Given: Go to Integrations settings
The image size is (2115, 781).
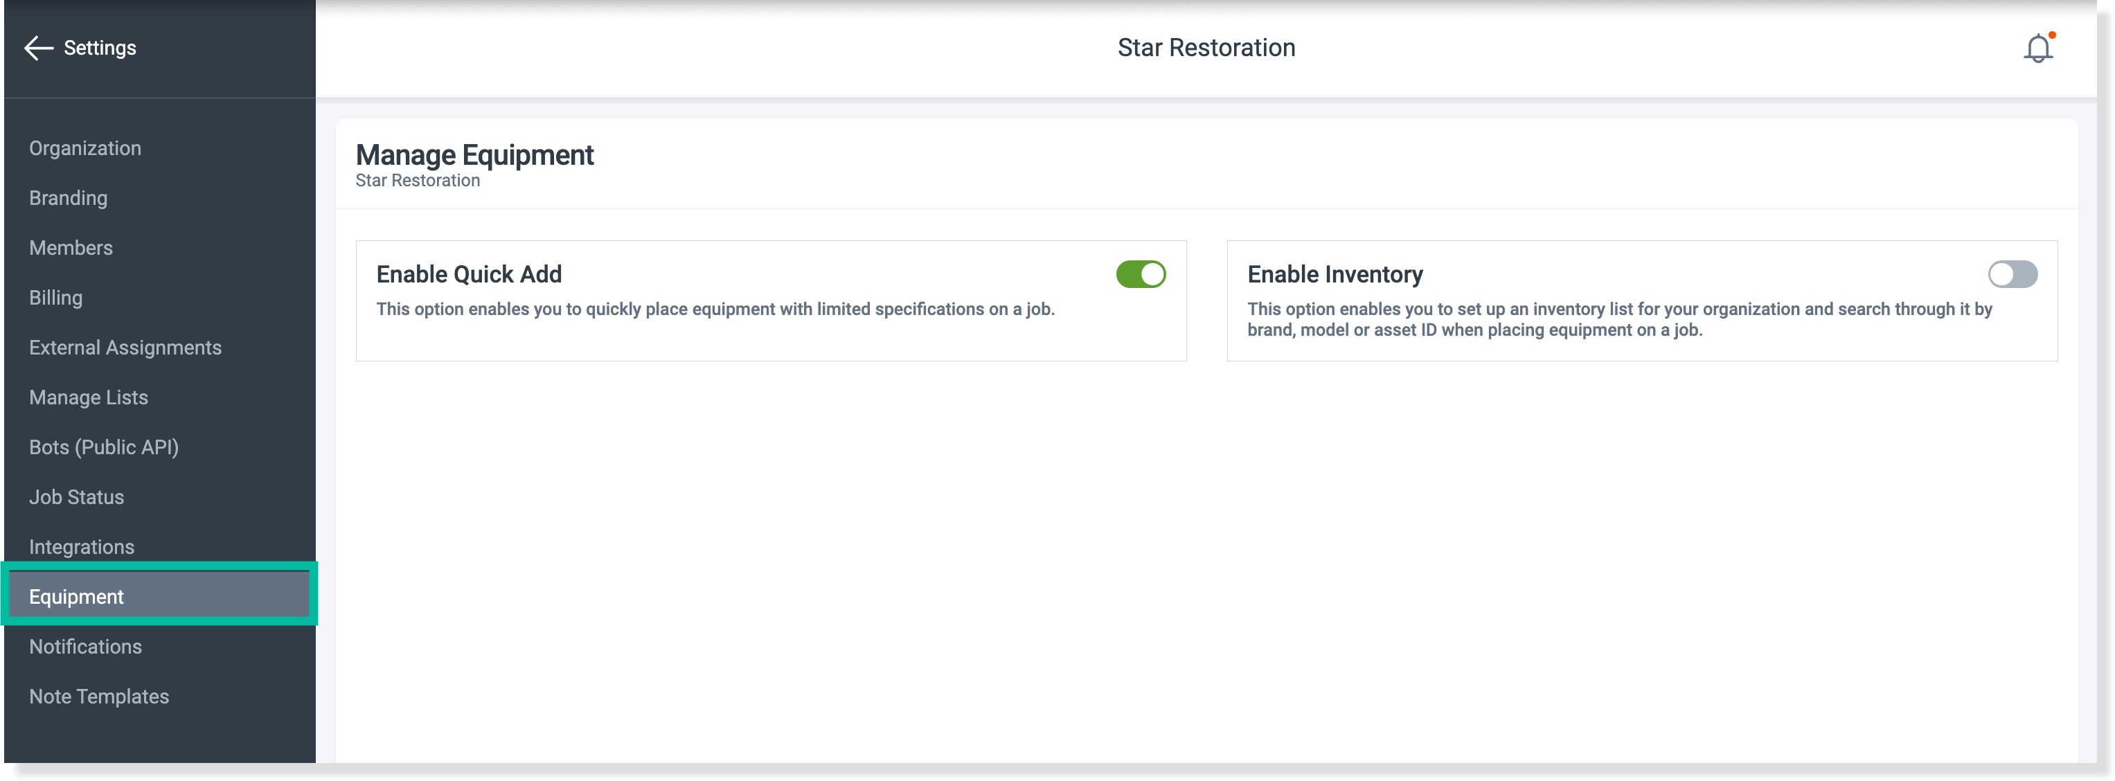Looking at the screenshot, I should point(82,547).
